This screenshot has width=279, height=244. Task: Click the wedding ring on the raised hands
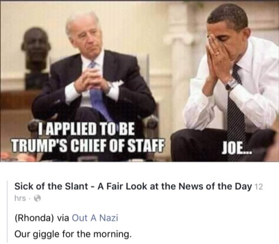(217, 53)
